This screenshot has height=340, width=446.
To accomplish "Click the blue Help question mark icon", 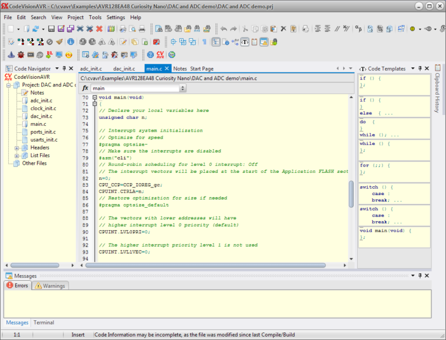I will [150, 55].
